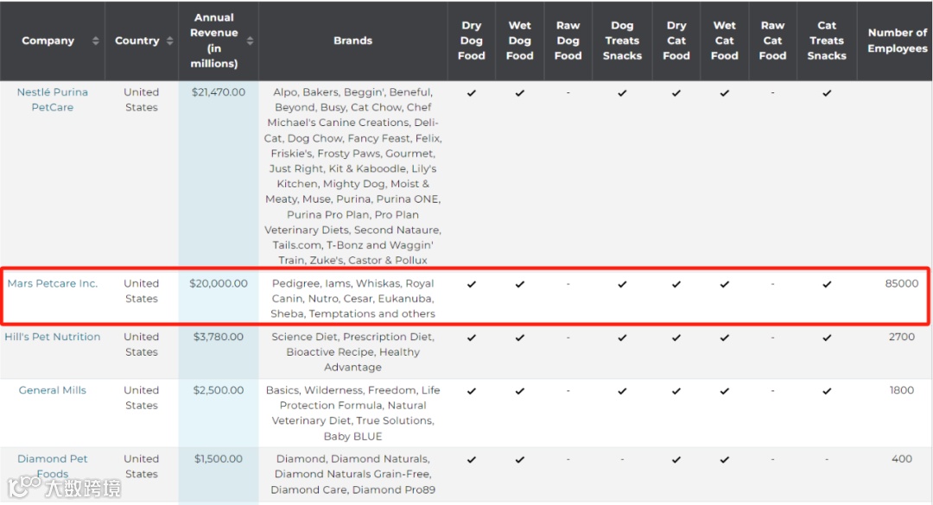Sort by Annual Revenue column arrows
Image resolution: width=933 pixels, height=505 pixels.
[x=250, y=41]
